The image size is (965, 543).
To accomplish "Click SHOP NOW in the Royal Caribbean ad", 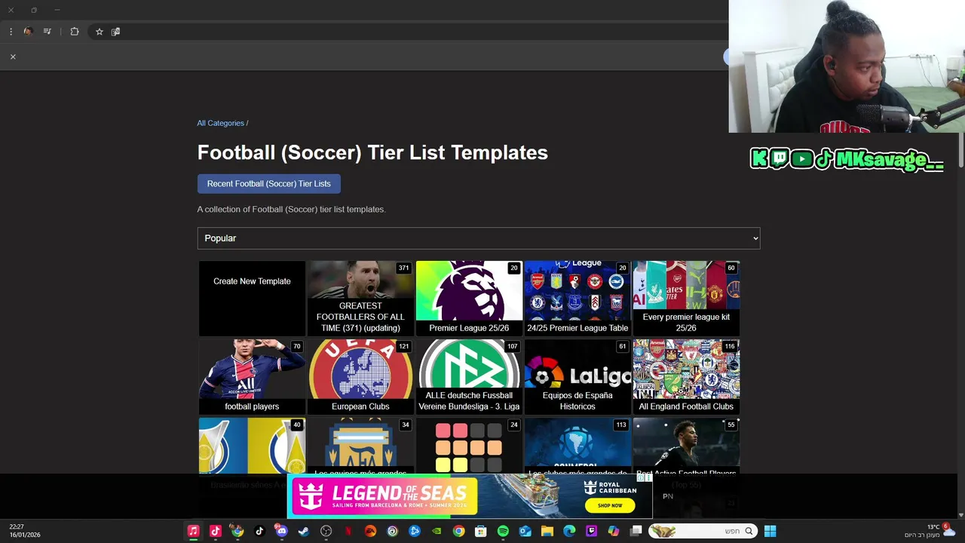I will tap(610, 505).
